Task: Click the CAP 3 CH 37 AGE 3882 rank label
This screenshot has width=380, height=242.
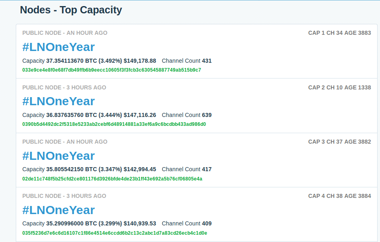Action: coord(339,142)
